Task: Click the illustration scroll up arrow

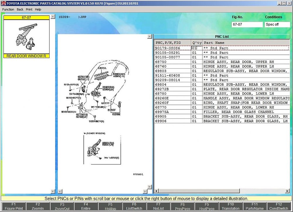Action: pyautogui.click(x=149, y=36)
